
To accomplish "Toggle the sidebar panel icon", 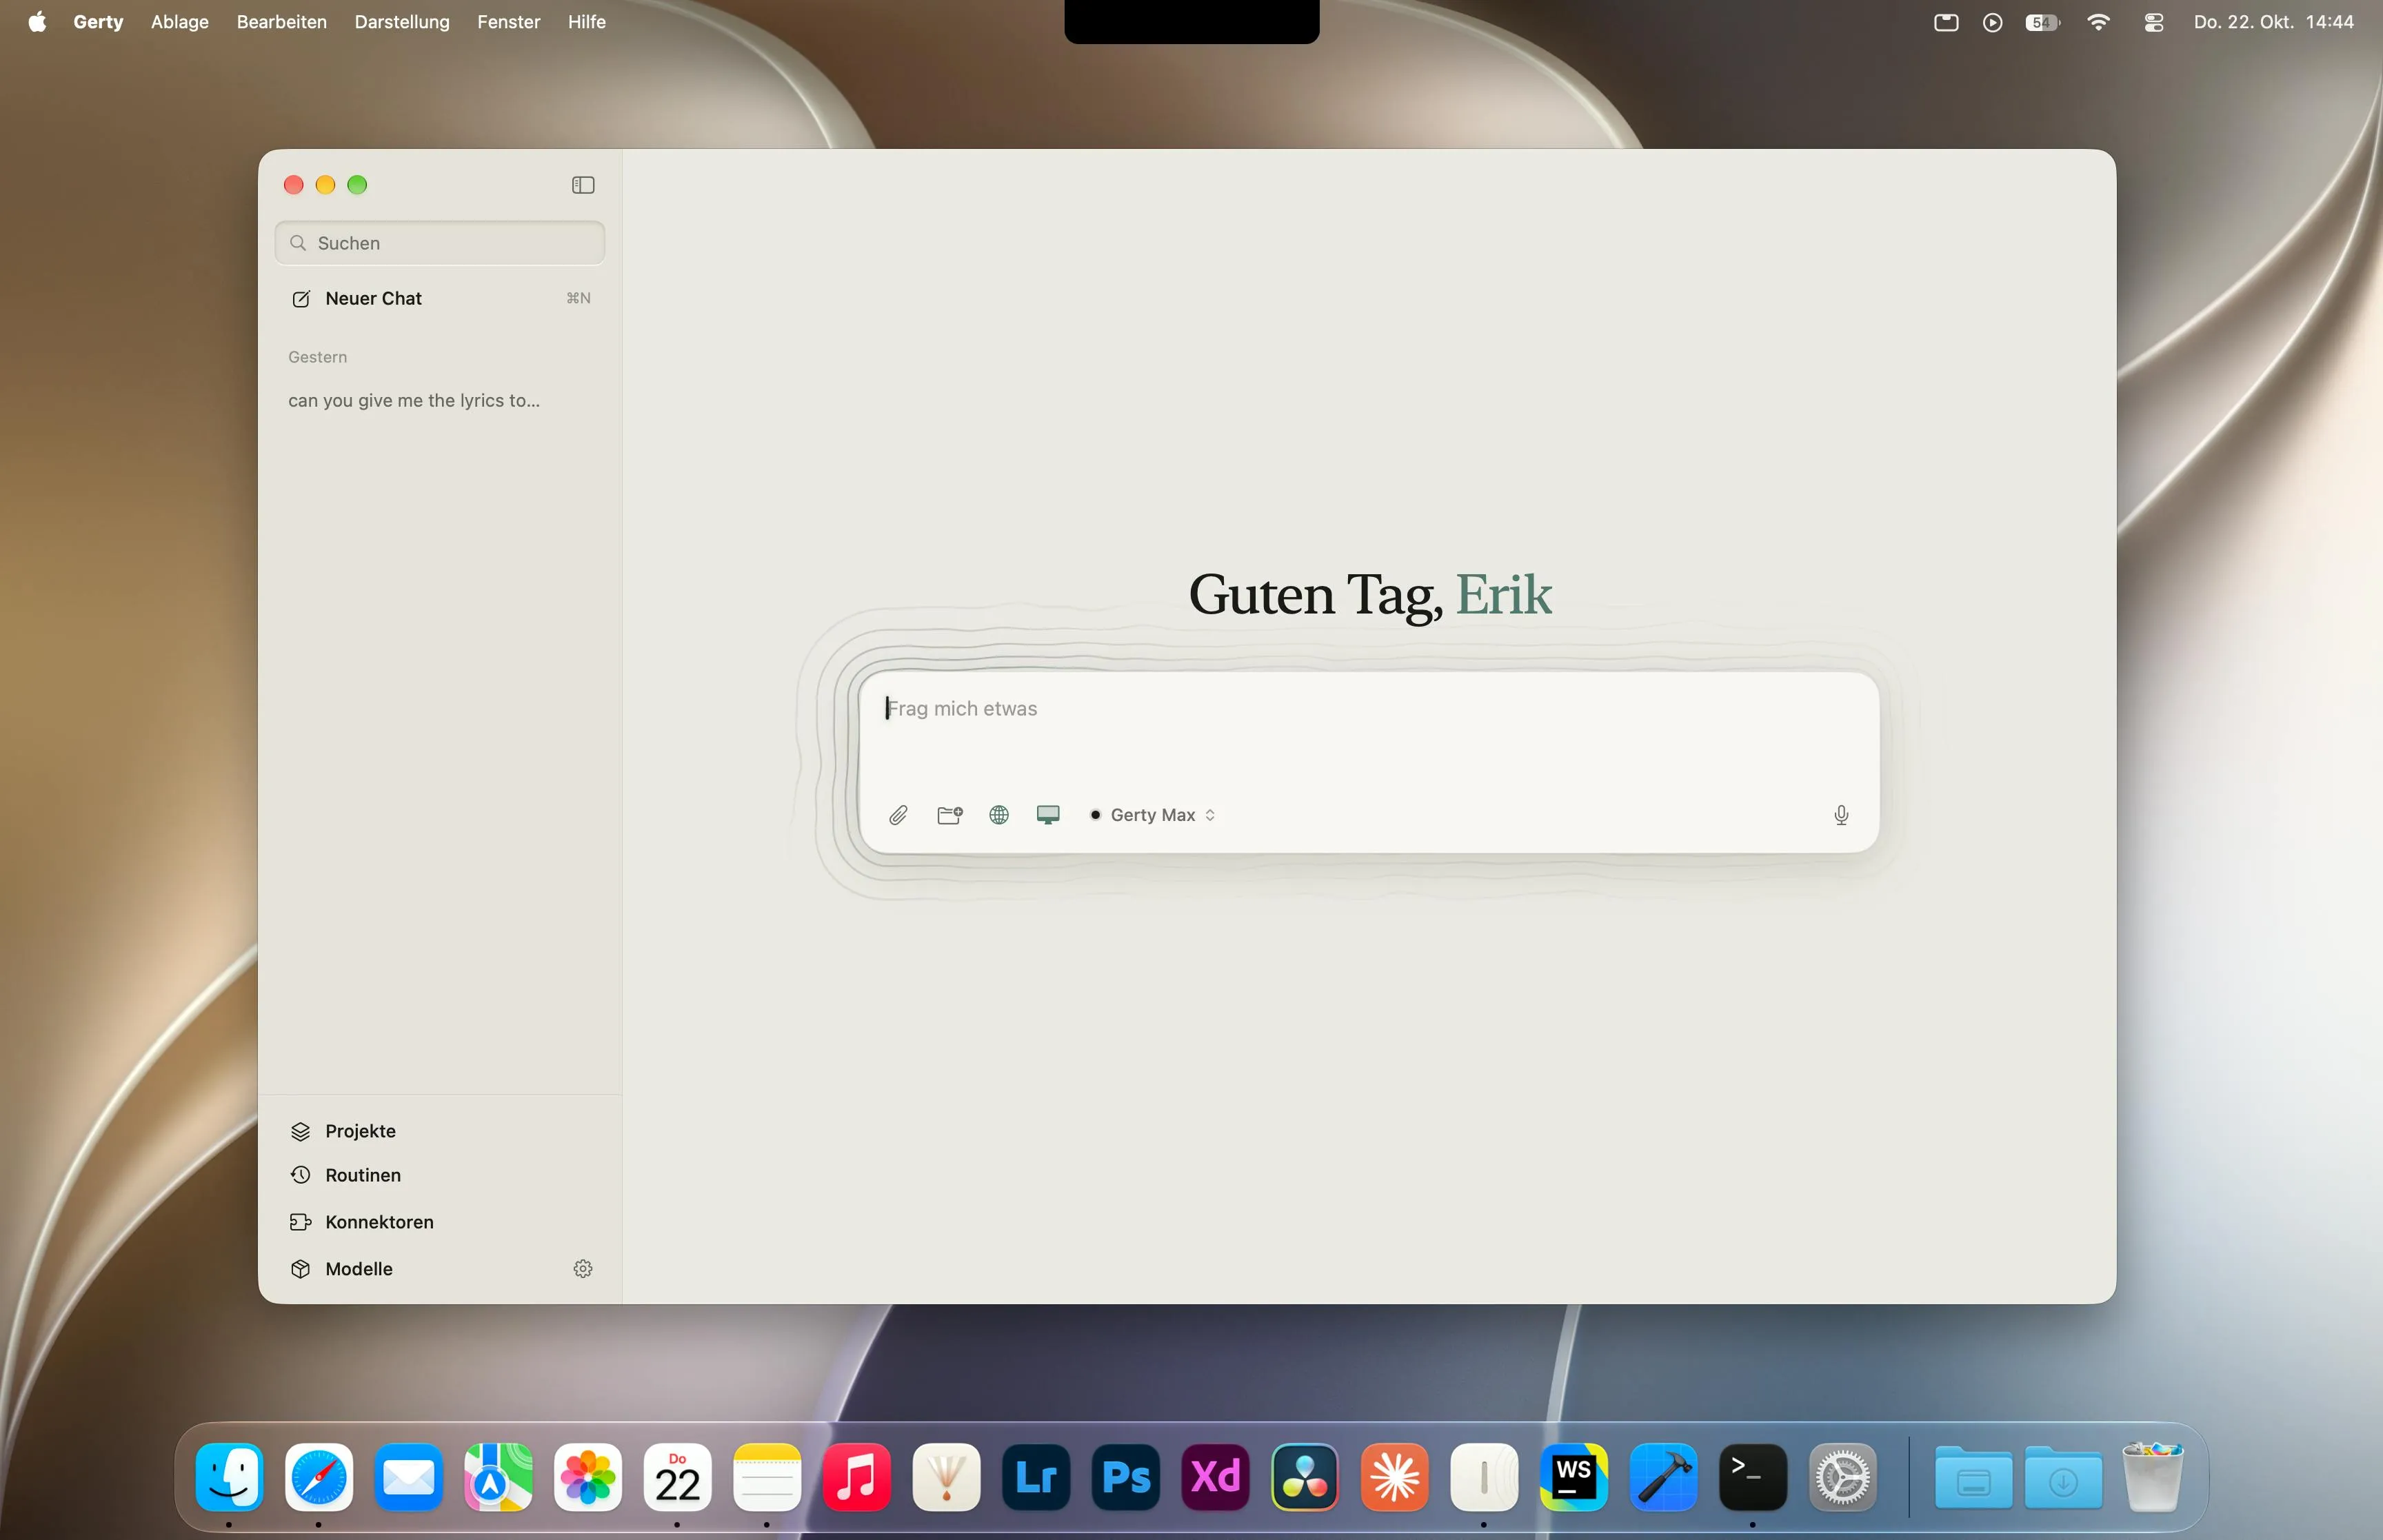I will (583, 185).
